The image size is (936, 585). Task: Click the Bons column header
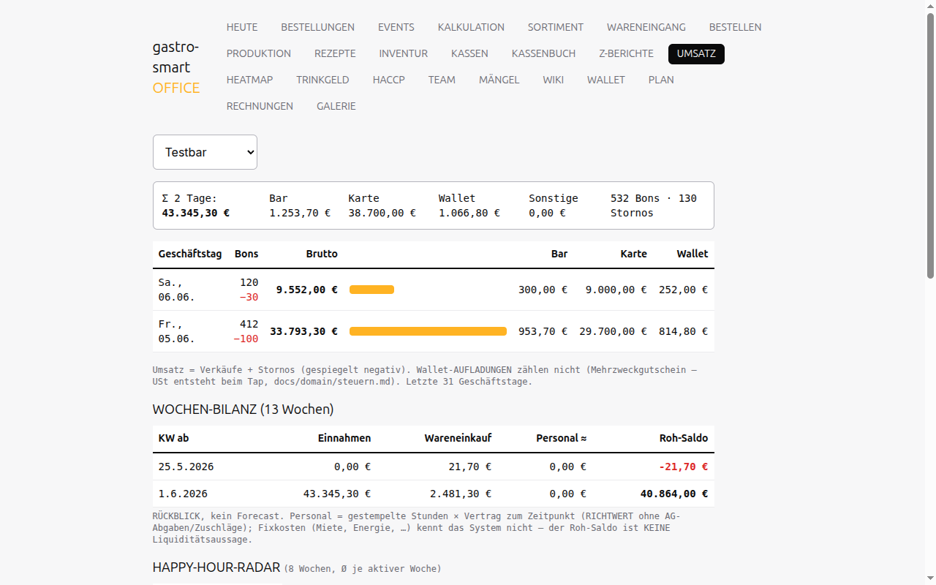[246, 254]
